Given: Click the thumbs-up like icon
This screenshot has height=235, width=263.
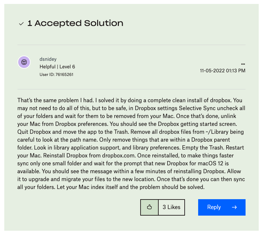Looking at the screenshot, I should coord(149,207).
